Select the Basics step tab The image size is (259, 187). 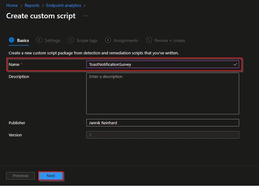tap(19, 40)
